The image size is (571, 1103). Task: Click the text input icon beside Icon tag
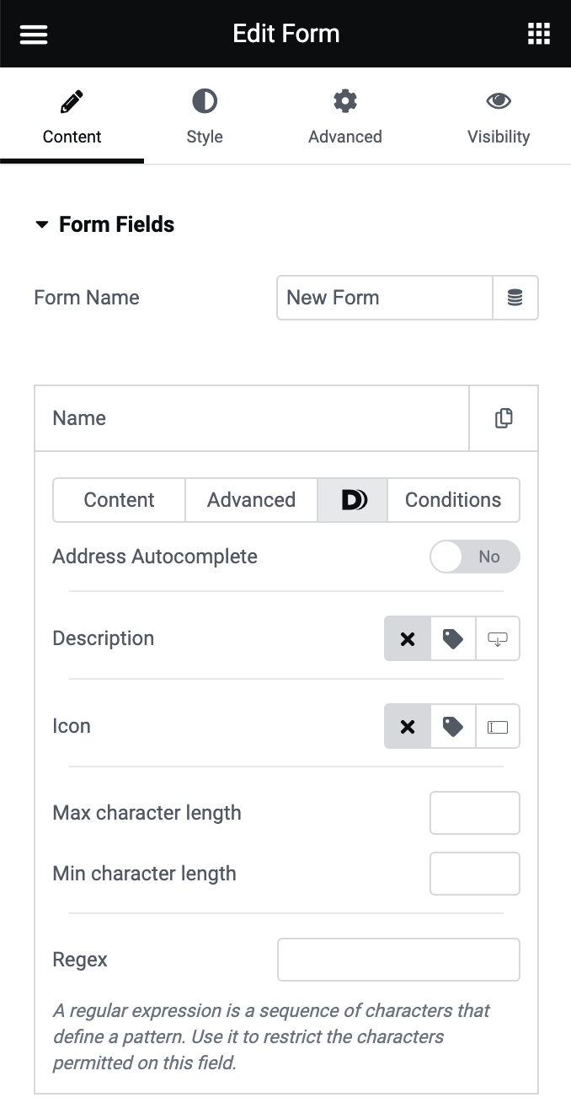[498, 726]
